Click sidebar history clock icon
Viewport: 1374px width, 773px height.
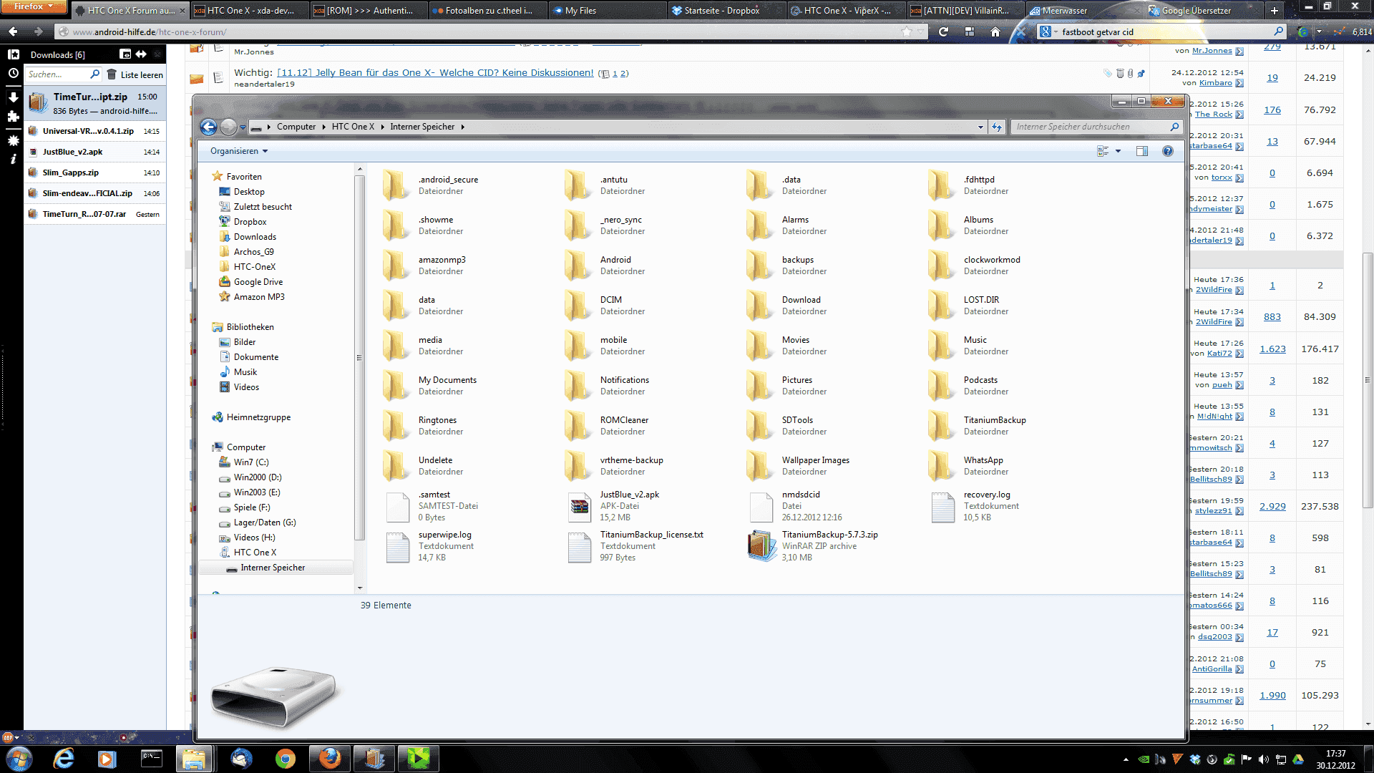tap(13, 73)
